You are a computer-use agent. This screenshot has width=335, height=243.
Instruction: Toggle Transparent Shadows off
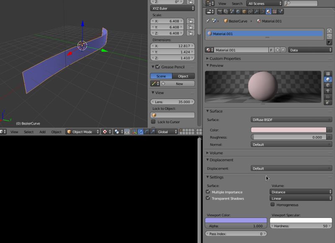pyautogui.click(x=208, y=198)
